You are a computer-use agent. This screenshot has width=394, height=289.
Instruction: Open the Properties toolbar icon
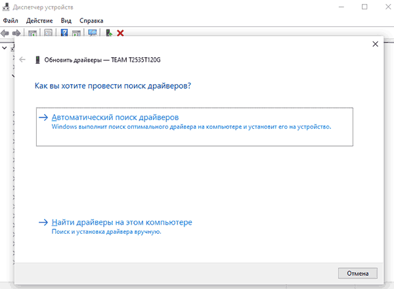[x=48, y=33]
